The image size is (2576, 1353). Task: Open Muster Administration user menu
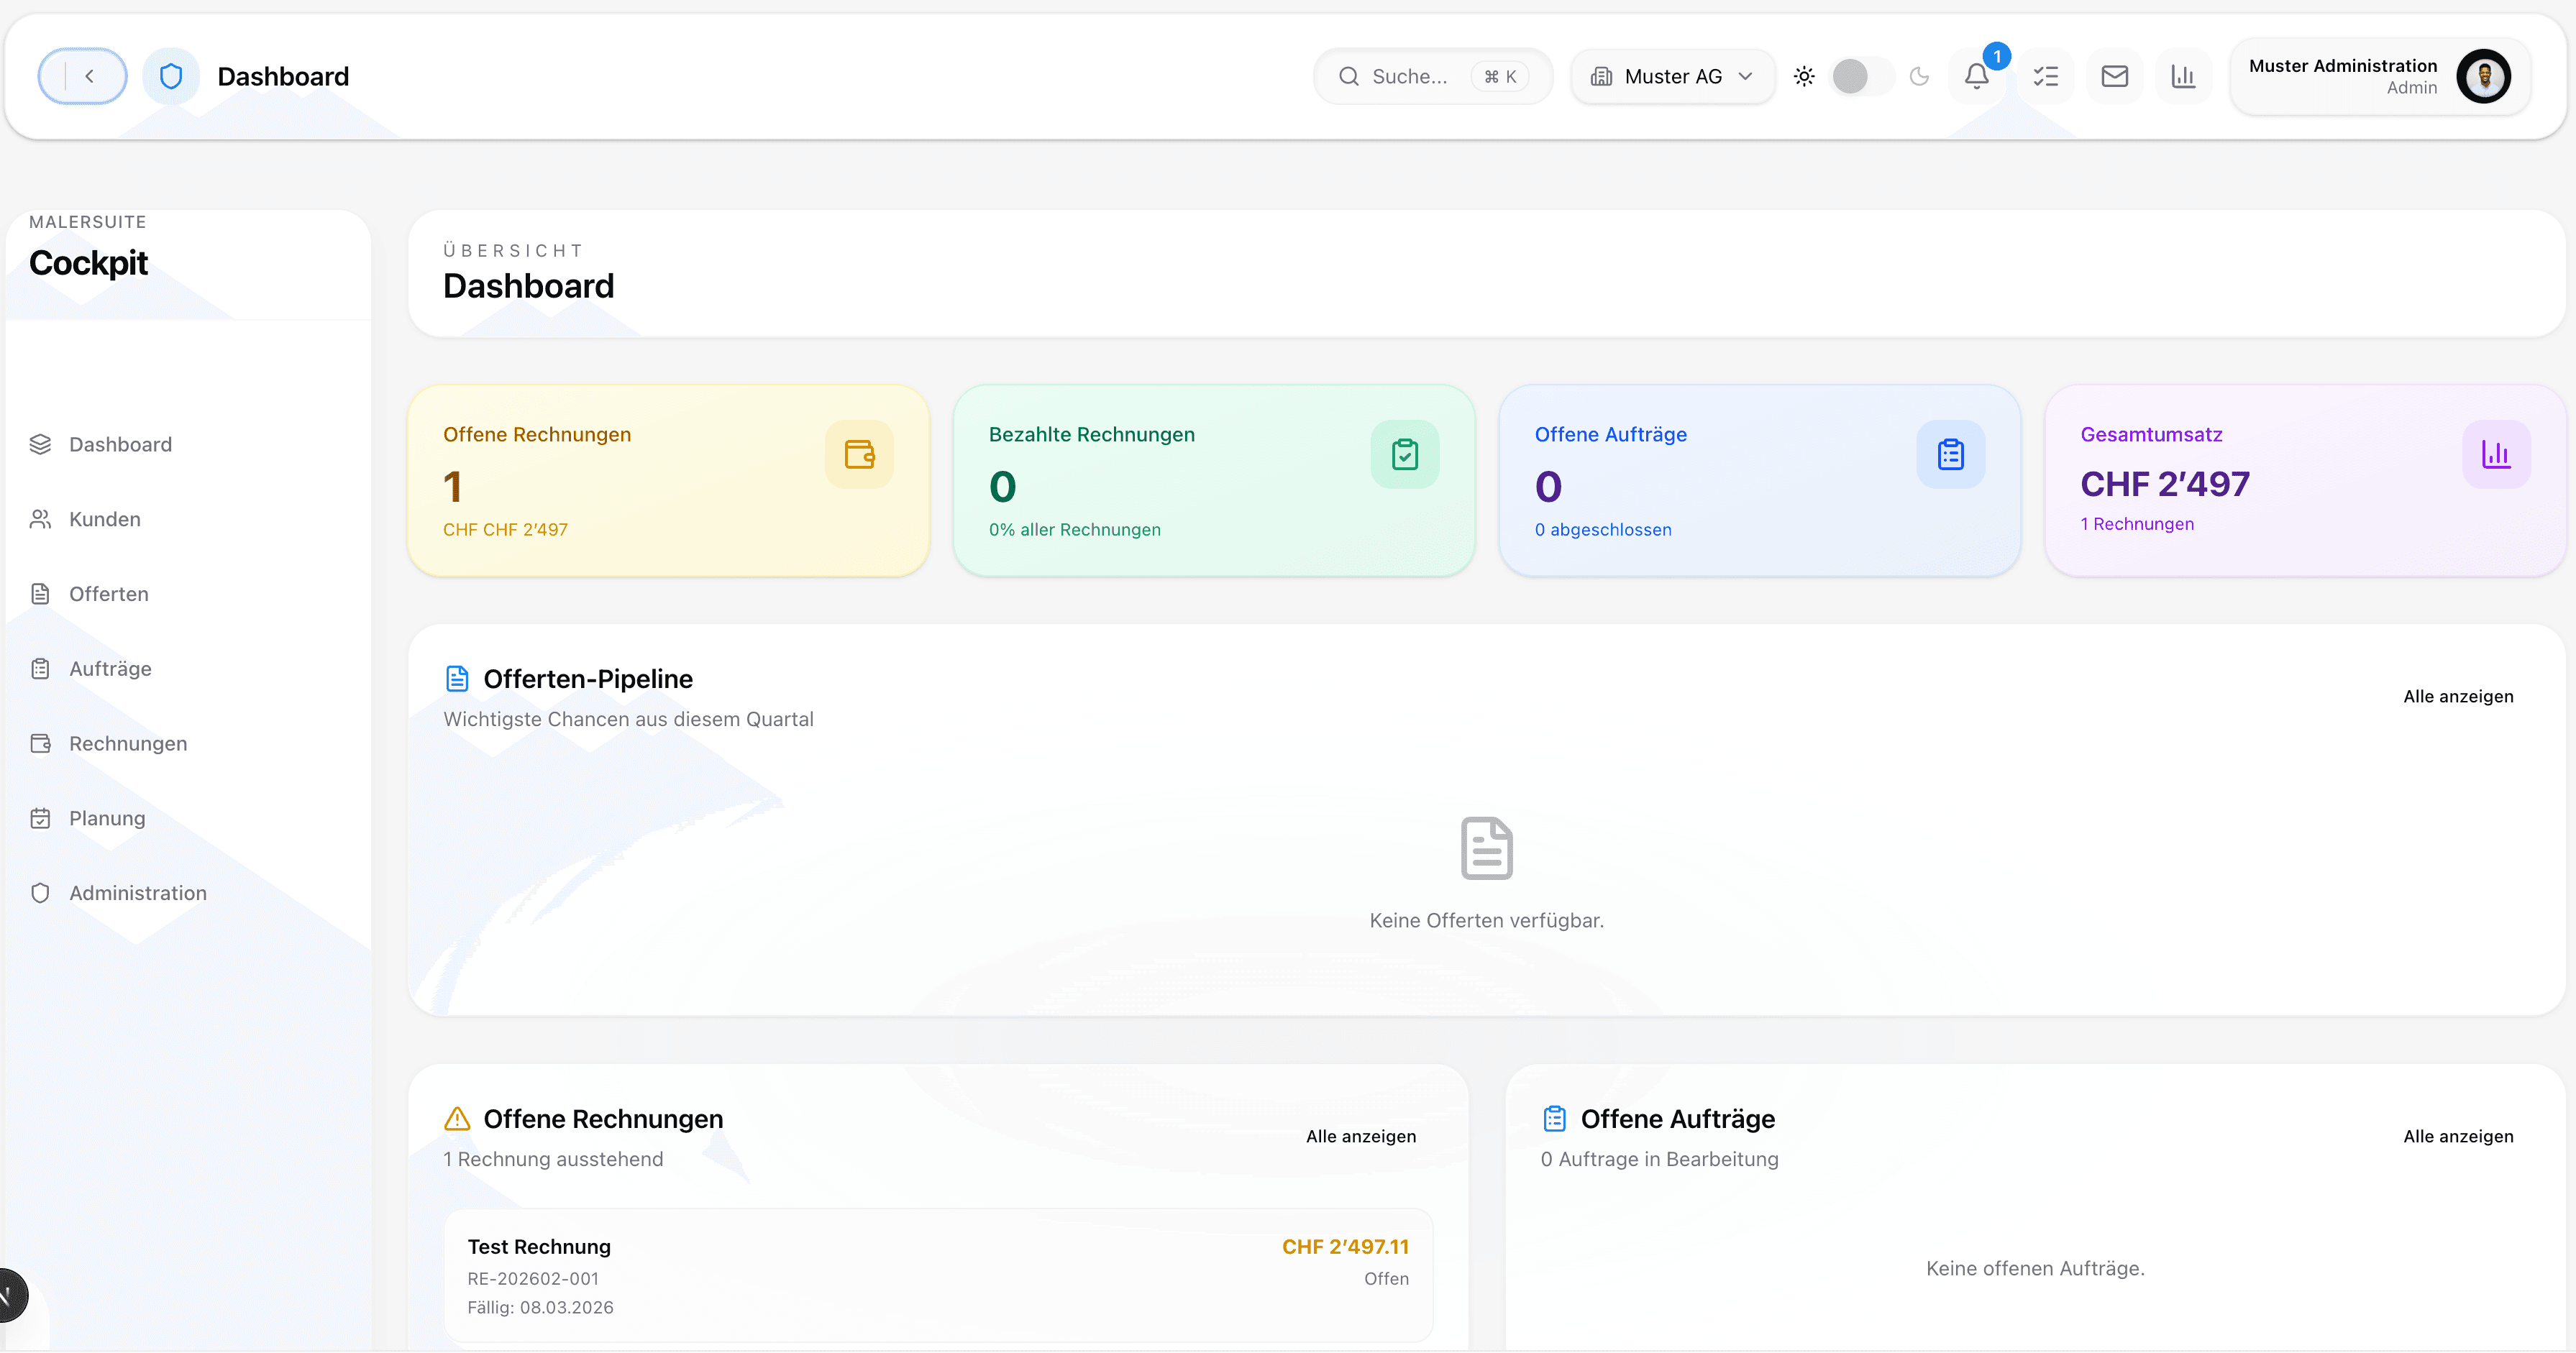2380,76
